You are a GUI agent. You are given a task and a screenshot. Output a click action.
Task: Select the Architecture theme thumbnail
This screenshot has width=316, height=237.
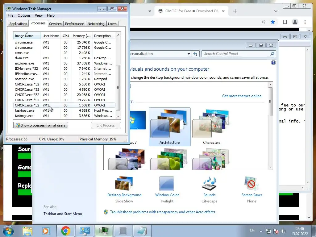coord(169,127)
